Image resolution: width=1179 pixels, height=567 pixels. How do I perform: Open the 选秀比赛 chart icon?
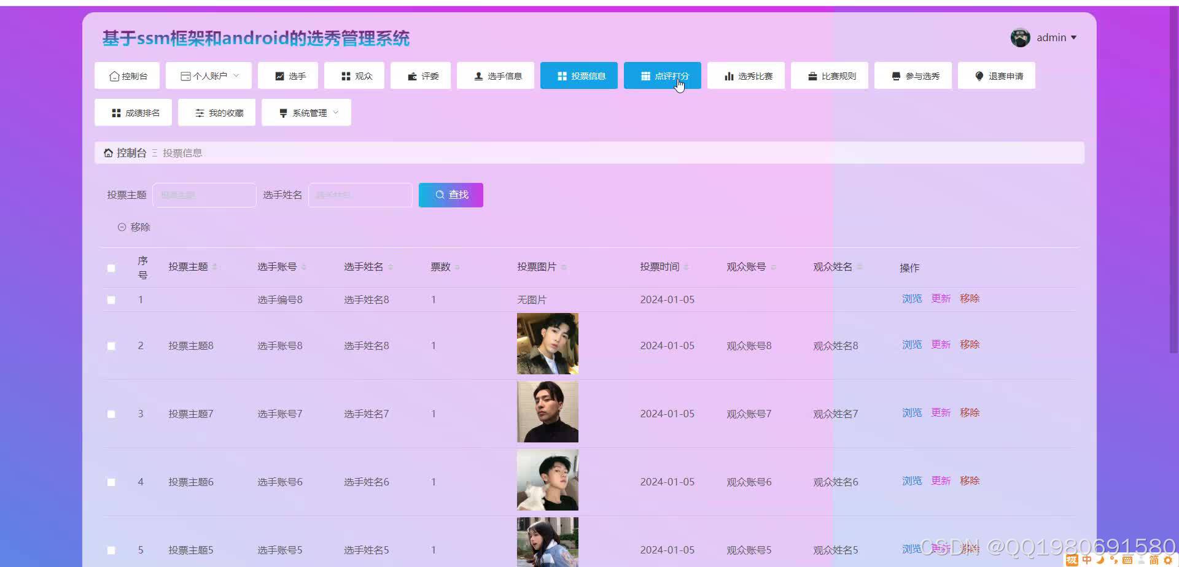coord(729,75)
